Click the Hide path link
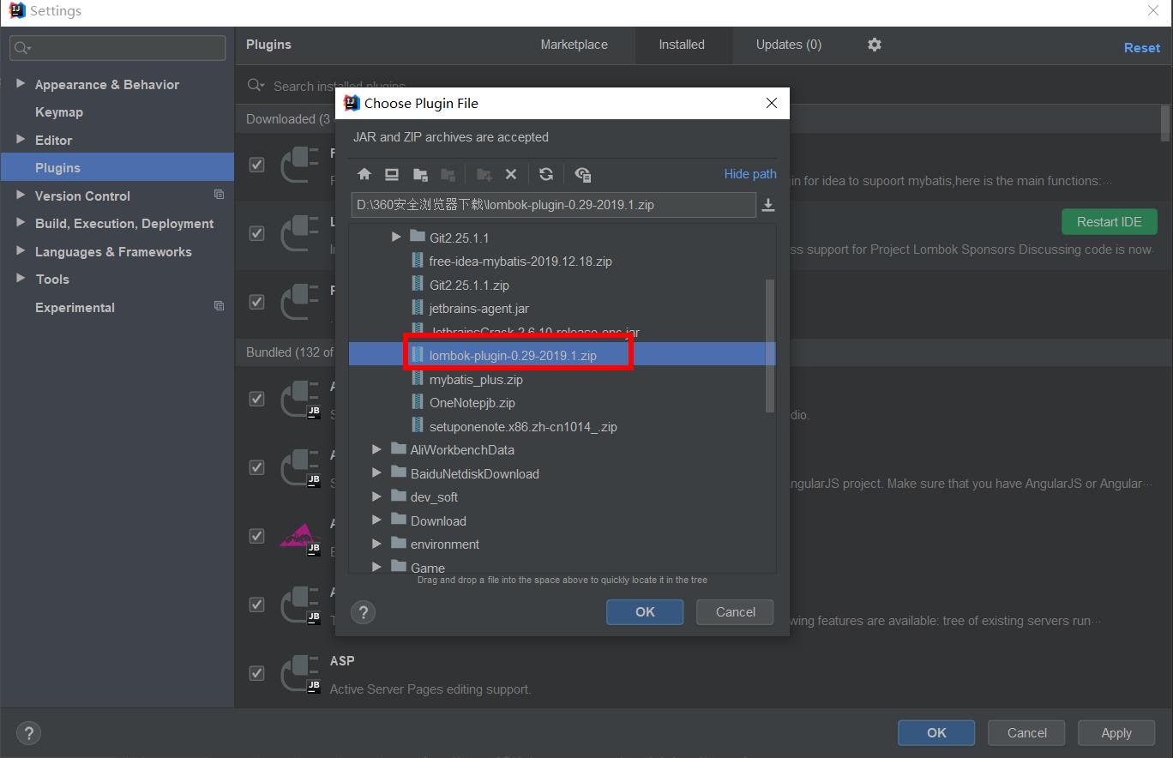Image resolution: width=1173 pixels, height=758 pixels. coord(750,174)
